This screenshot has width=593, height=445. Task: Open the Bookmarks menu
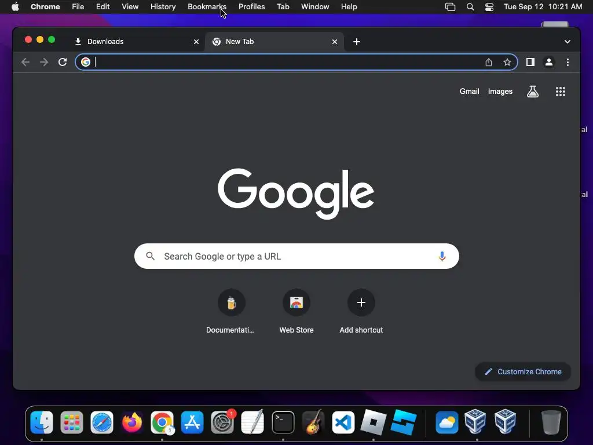coord(207,7)
